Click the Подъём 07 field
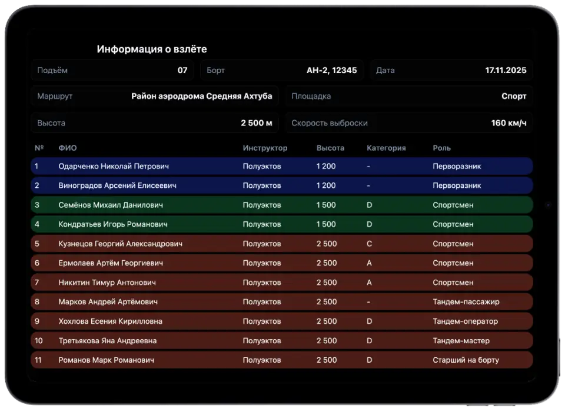This screenshot has width=565, height=408. click(112, 70)
